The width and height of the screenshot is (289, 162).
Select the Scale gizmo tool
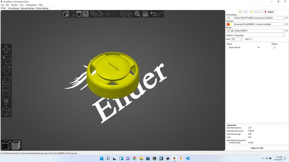point(6,60)
